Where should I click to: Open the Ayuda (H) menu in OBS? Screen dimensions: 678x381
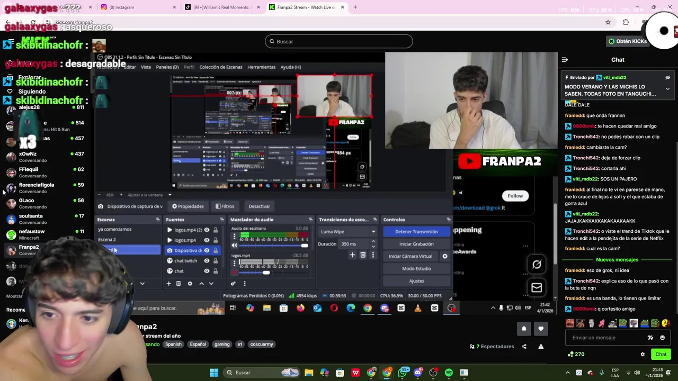[290, 67]
